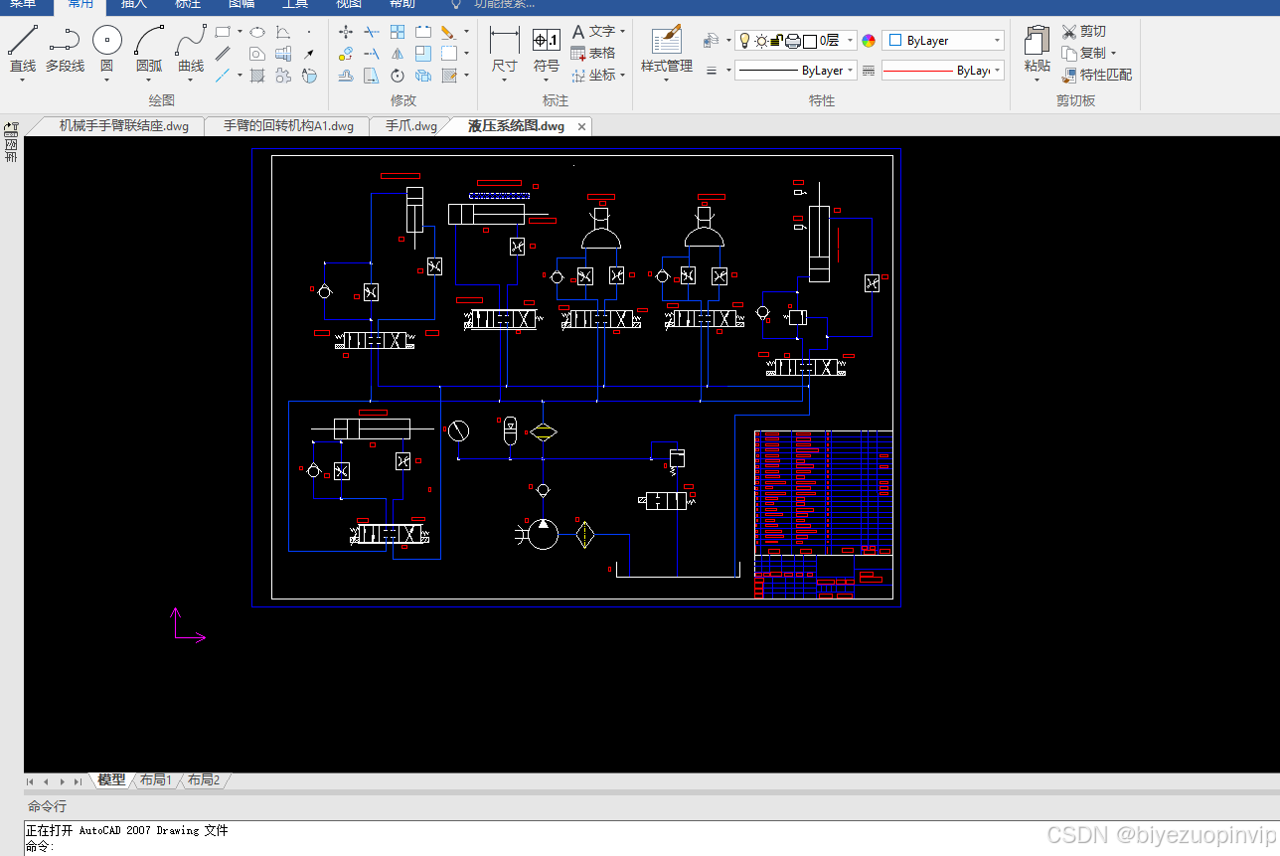Click the hatch fill tool
1280x856 pixels.
(257, 76)
